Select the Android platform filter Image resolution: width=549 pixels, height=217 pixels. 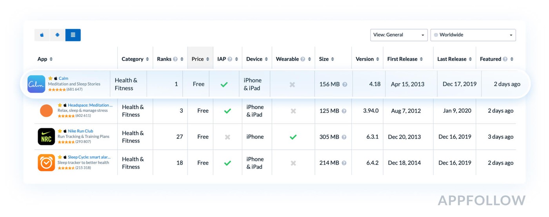point(57,35)
